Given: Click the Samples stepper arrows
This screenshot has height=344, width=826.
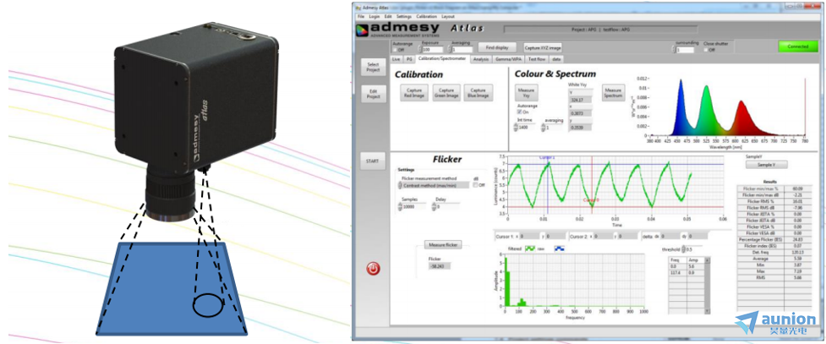Looking at the screenshot, I should (x=400, y=207).
